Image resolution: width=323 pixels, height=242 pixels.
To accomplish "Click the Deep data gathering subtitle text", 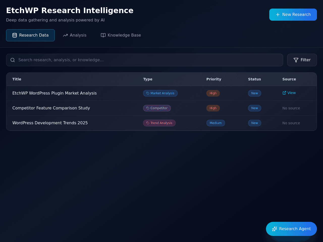I will [x=55, y=20].
